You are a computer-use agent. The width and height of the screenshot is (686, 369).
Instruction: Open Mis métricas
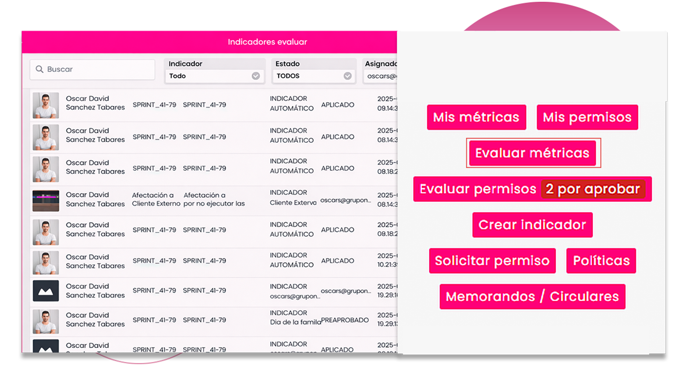[476, 117]
